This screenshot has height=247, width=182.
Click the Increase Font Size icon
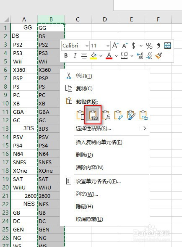pyautogui.click(x=115, y=46)
